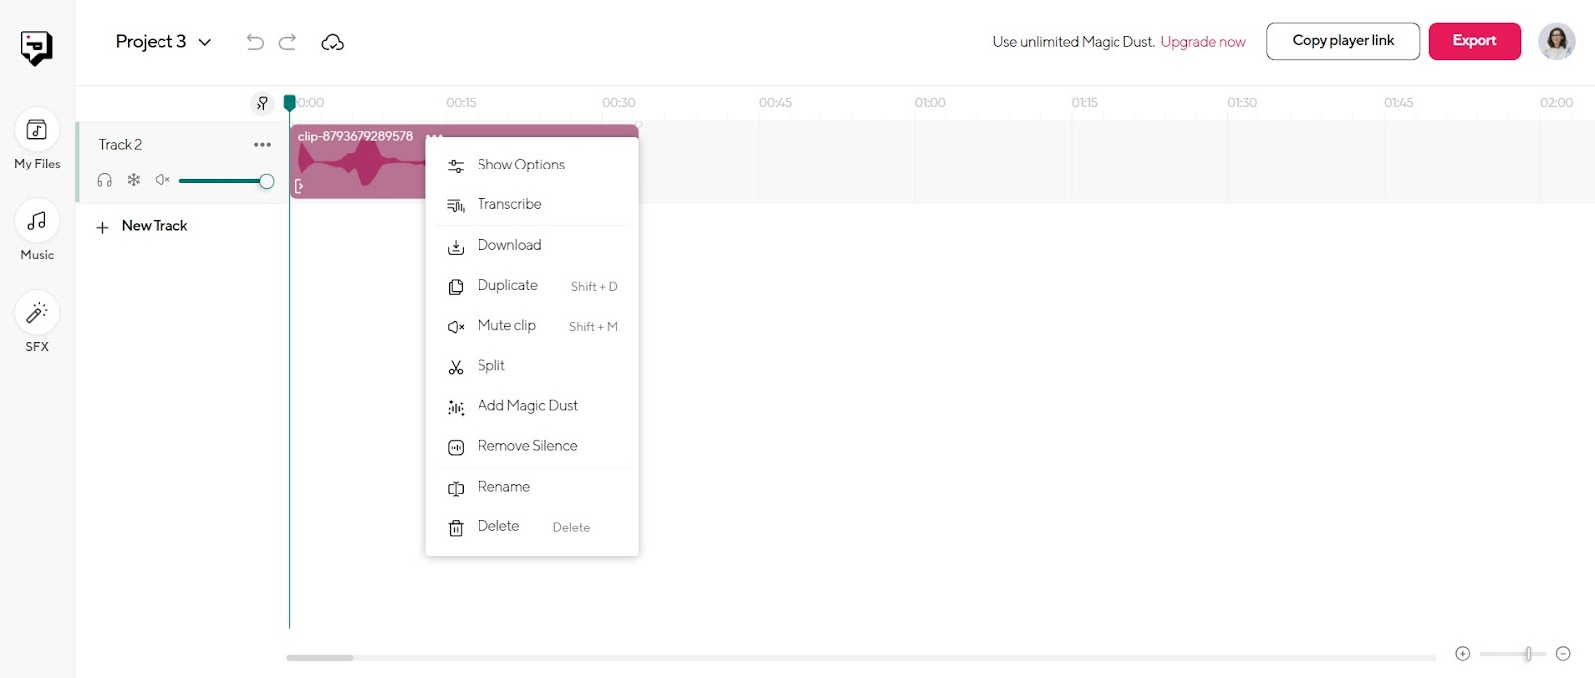Click the 01:30 ruler time label

pyautogui.click(x=1242, y=103)
